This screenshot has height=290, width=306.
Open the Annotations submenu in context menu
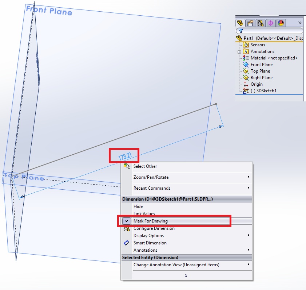[x=145, y=250]
